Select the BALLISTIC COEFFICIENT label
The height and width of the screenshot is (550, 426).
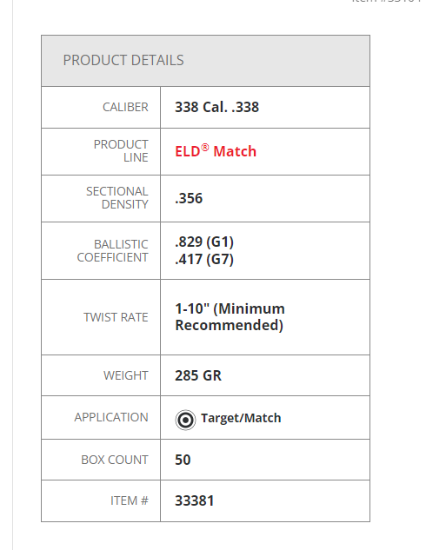113,251
